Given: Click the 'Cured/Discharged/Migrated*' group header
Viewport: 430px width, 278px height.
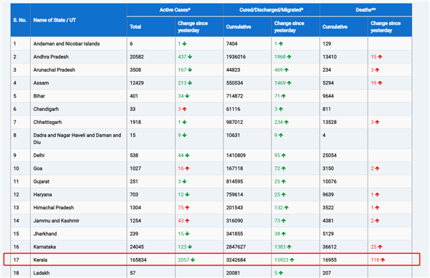Looking at the screenshot, I should pos(271,10).
